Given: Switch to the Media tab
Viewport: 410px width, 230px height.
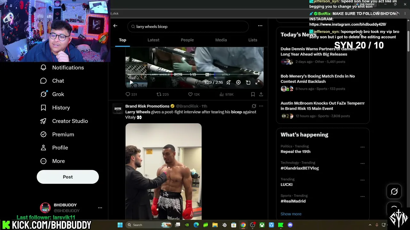Looking at the screenshot, I should (x=221, y=40).
